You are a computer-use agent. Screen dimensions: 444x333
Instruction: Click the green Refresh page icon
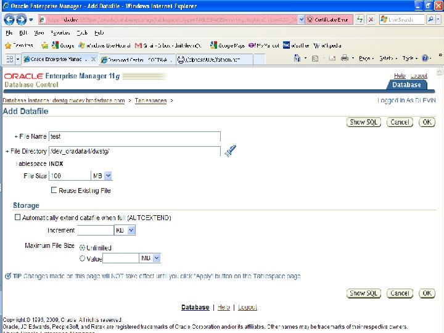[360, 20]
